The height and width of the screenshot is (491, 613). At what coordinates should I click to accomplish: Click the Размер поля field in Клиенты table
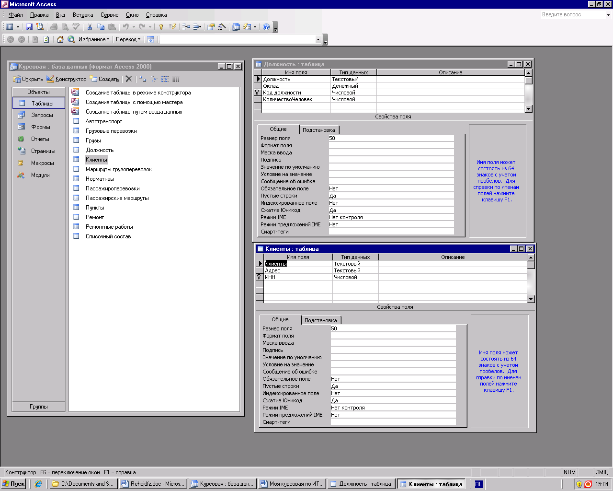(x=393, y=328)
